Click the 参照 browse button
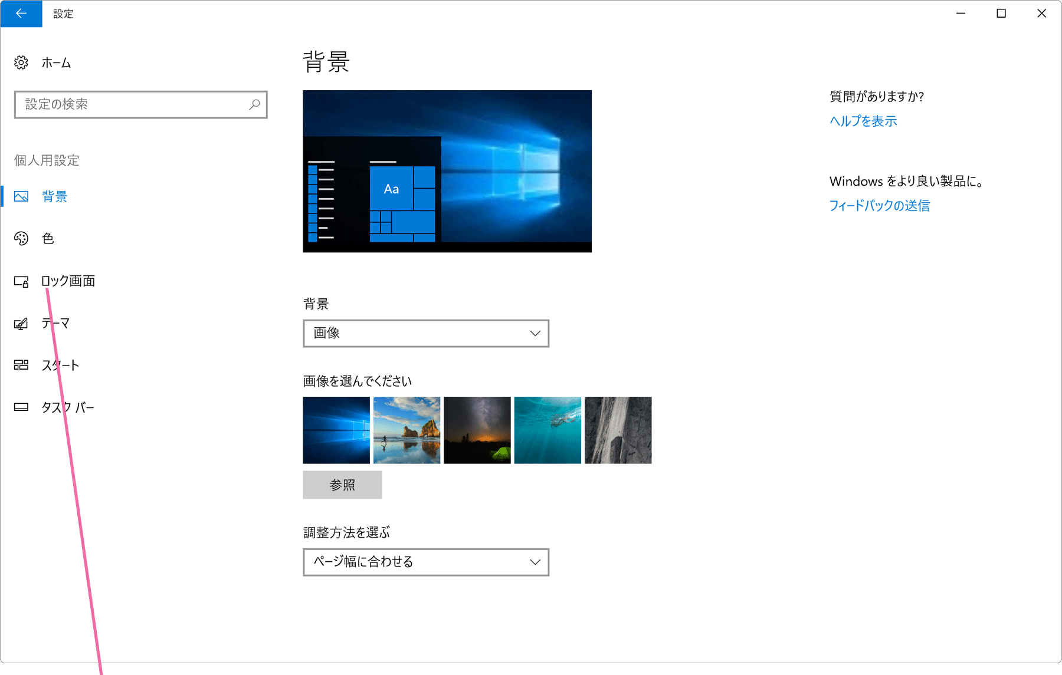Viewport: 1062px width, 675px height. coord(342,485)
